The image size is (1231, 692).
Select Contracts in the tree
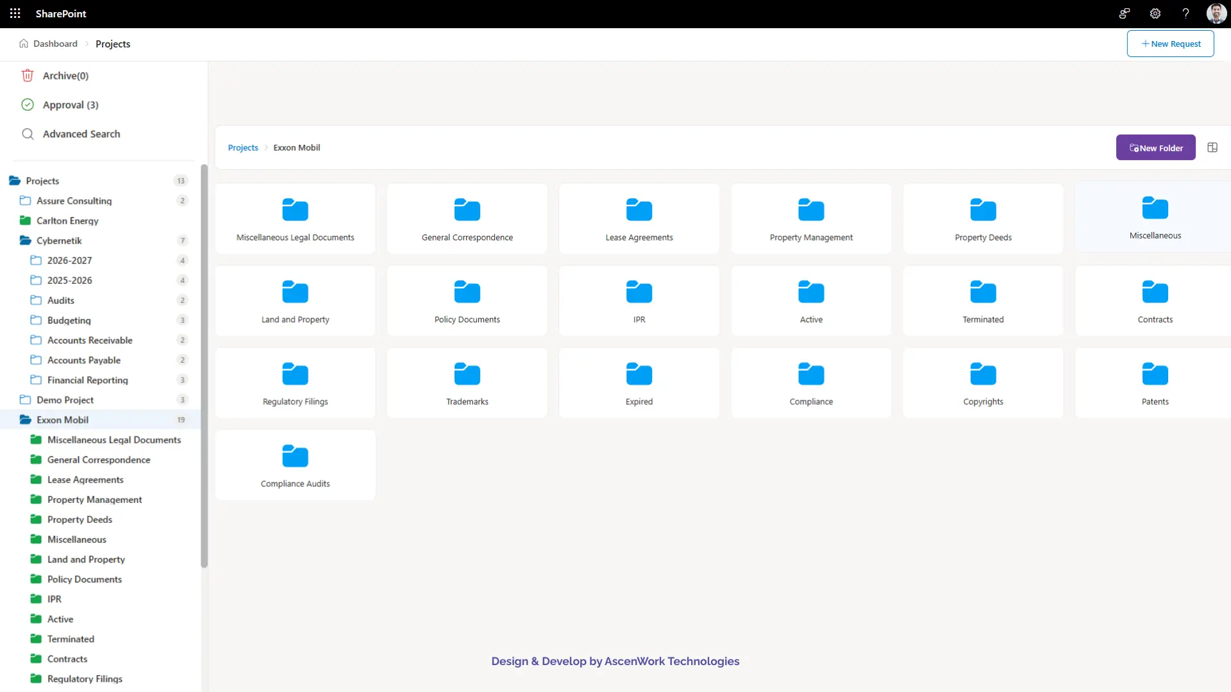tap(67, 659)
